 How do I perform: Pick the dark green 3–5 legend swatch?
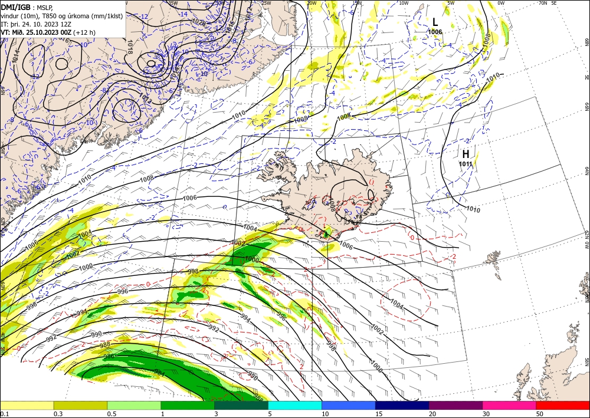click(241, 405)
